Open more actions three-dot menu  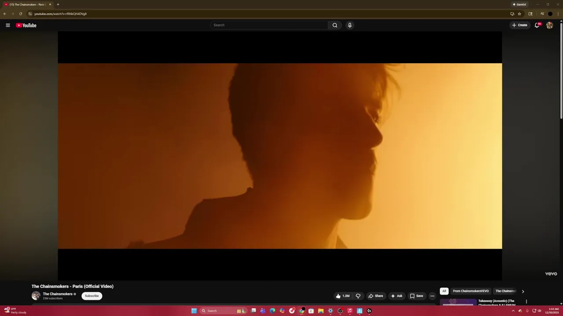[x=432, y=296]
